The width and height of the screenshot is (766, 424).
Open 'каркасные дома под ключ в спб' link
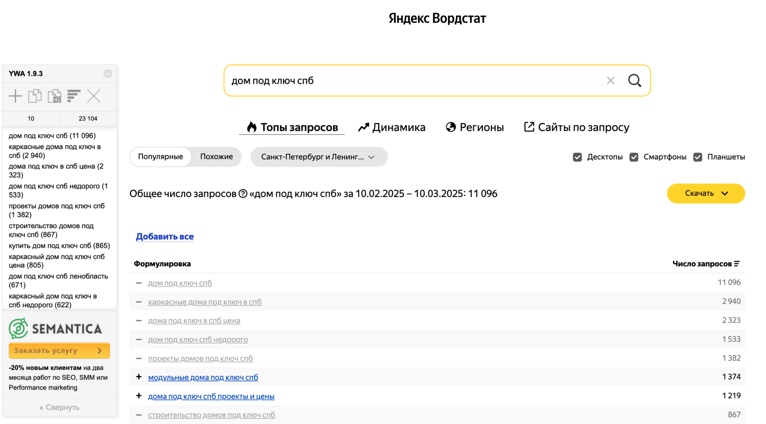[x=205, y=302]
